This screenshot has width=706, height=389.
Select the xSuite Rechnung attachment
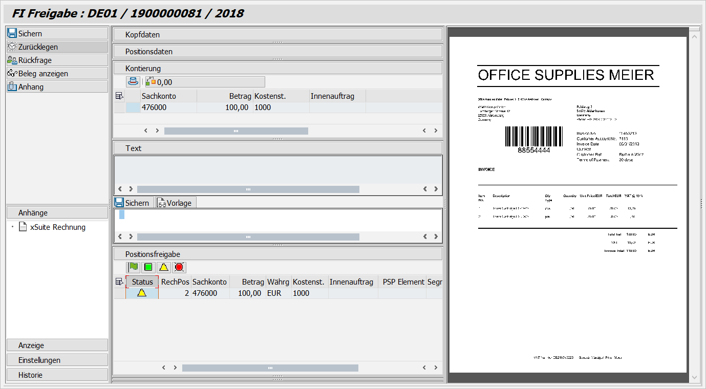[x=57, y=227]
